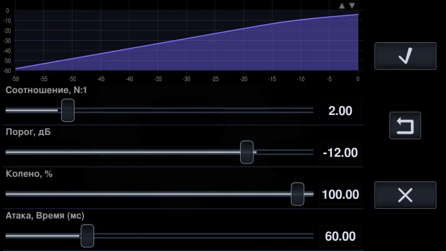
Task: Cancel changes with the X button
Action: click(405, 195)
